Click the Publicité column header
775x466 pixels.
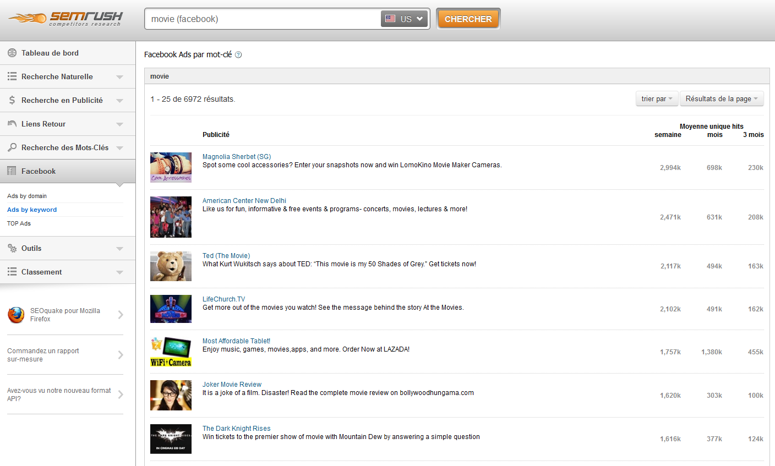click(x=216, y=135)
